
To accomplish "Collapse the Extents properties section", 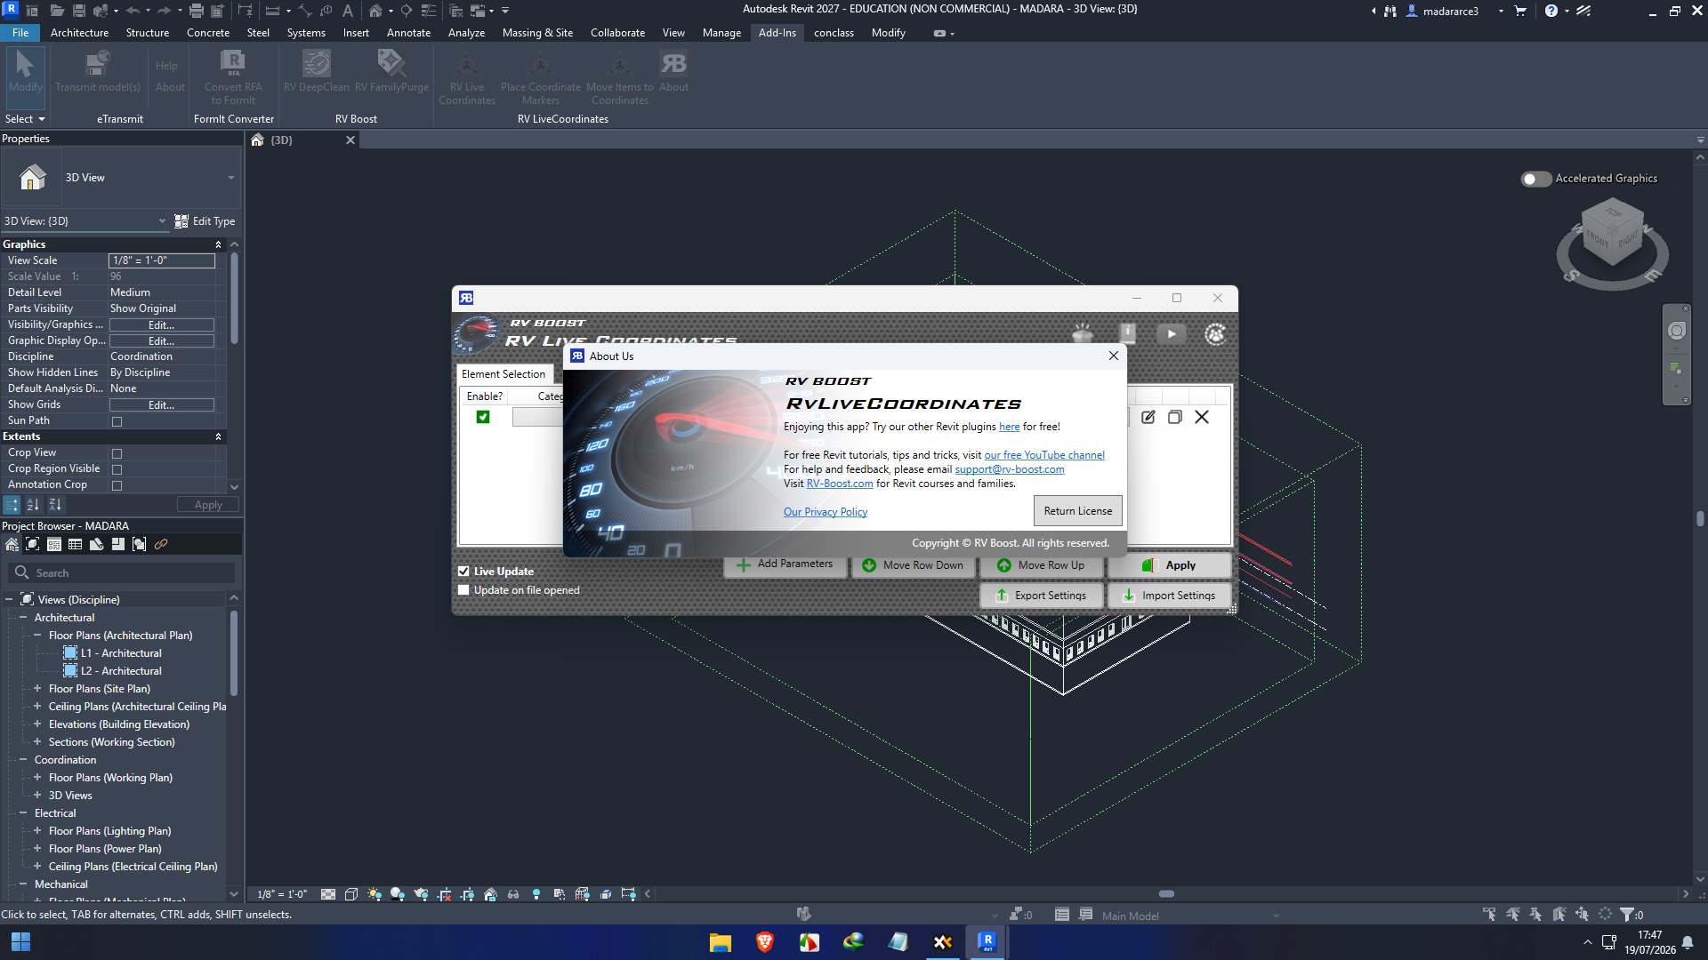I will click(x=218, y=436).
